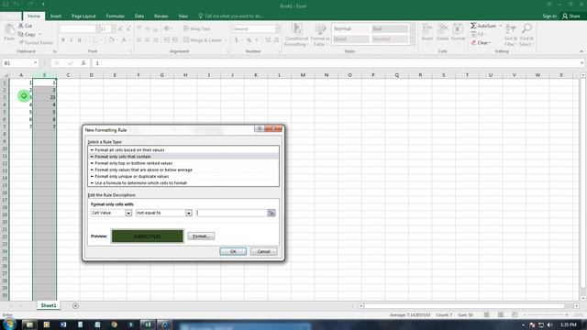Click the taskbar clock showing 1:35 PM

coord(569,324)
